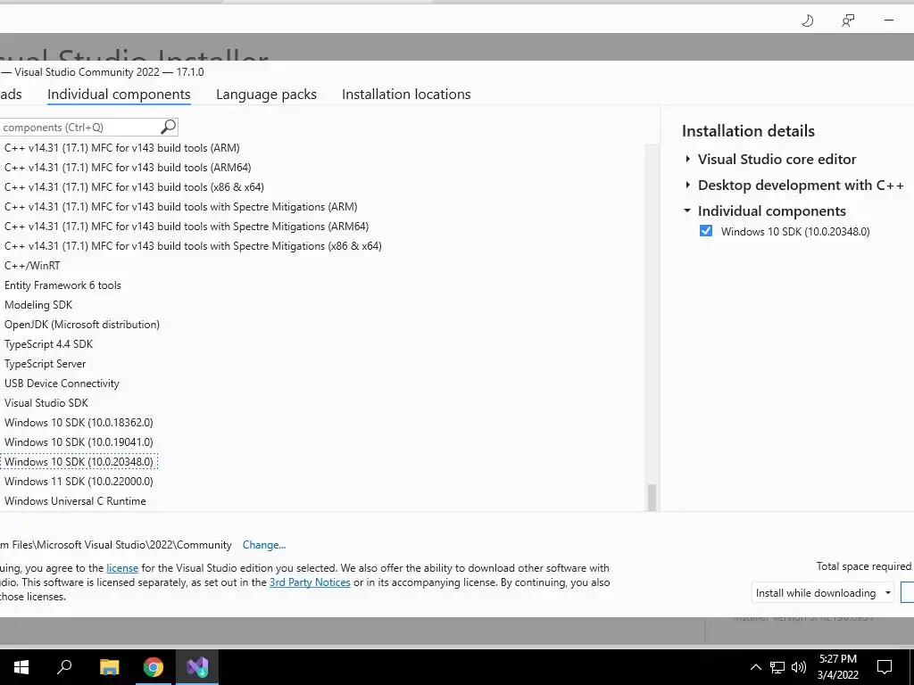The width and height of the screenshot is (914, 685).
Task: Open the license link
Action: pyautogui.click(x=122, y=568)
